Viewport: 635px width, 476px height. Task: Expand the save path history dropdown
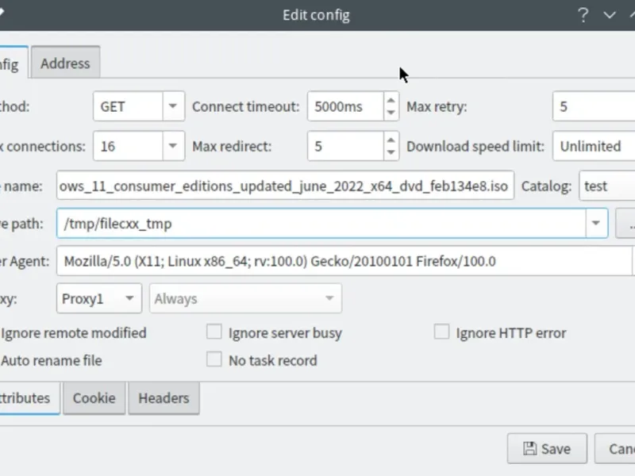coord(595,224)
